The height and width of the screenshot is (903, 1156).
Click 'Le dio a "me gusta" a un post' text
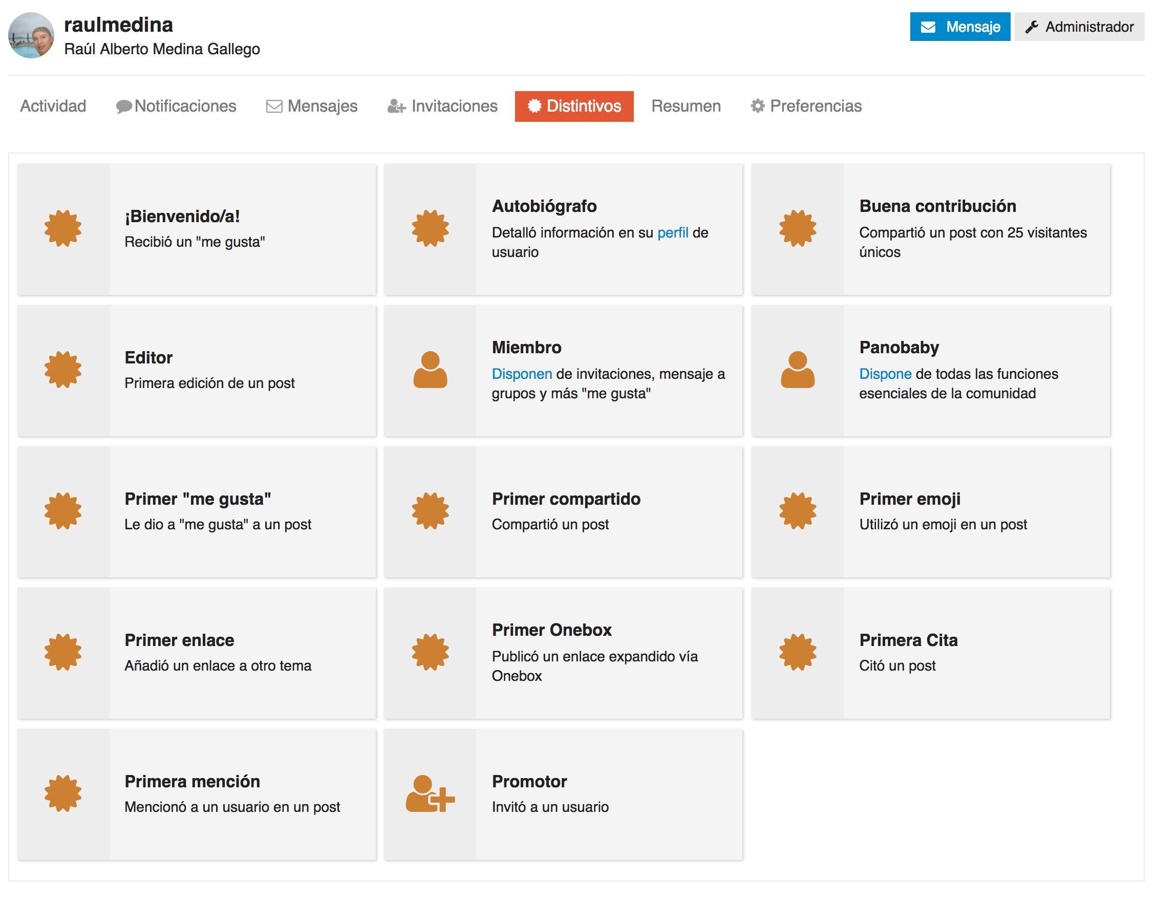pos(218,524)
